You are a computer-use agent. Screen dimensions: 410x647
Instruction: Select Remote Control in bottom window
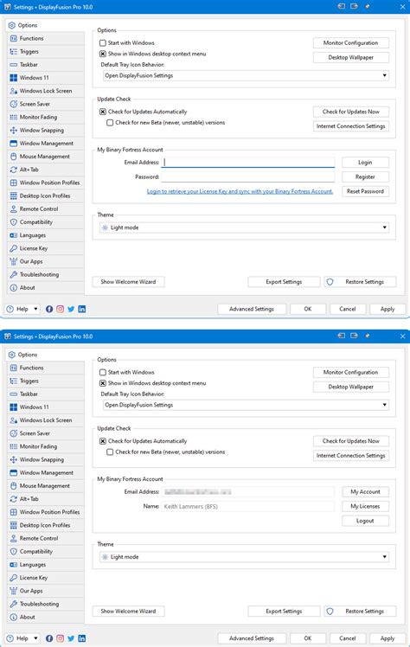[x=45, y=539]
